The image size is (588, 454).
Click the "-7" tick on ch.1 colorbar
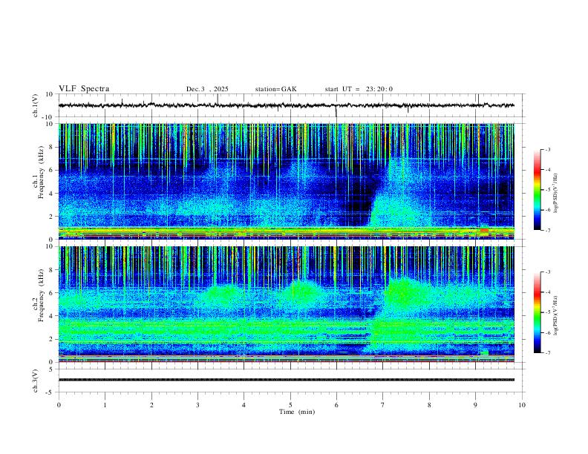point(548,230)
